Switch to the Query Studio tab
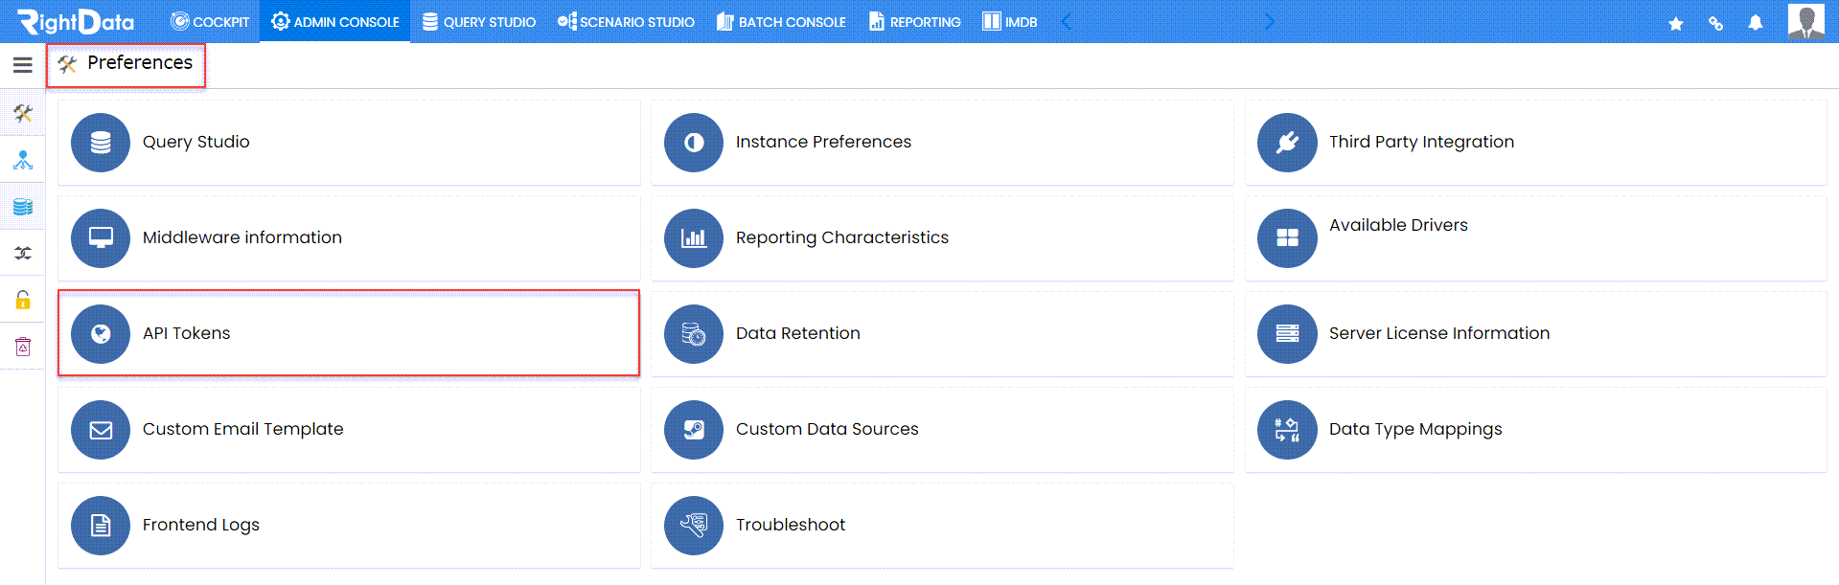Screen dimensions: 1839x585 click(x=479, y=21)
